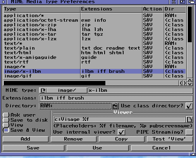Select the application/x-zip row
Image resolution: width=196 pixels, height=158 pixels.
(x=95, y=25)
